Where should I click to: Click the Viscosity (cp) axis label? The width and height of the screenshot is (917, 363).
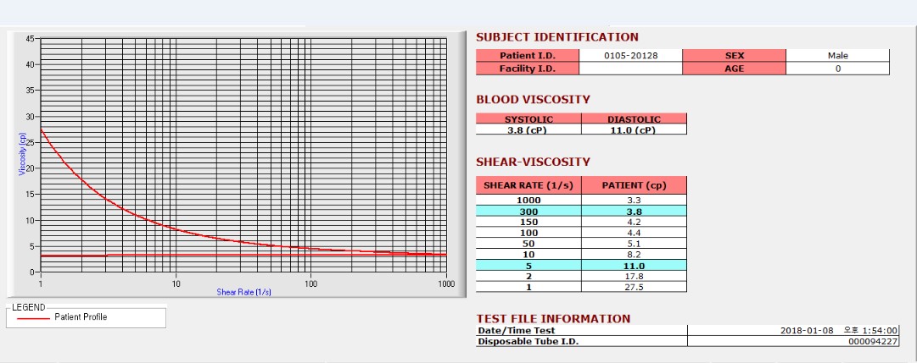[22, 154]
